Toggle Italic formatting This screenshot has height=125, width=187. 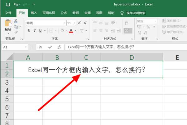coord(35,31)
